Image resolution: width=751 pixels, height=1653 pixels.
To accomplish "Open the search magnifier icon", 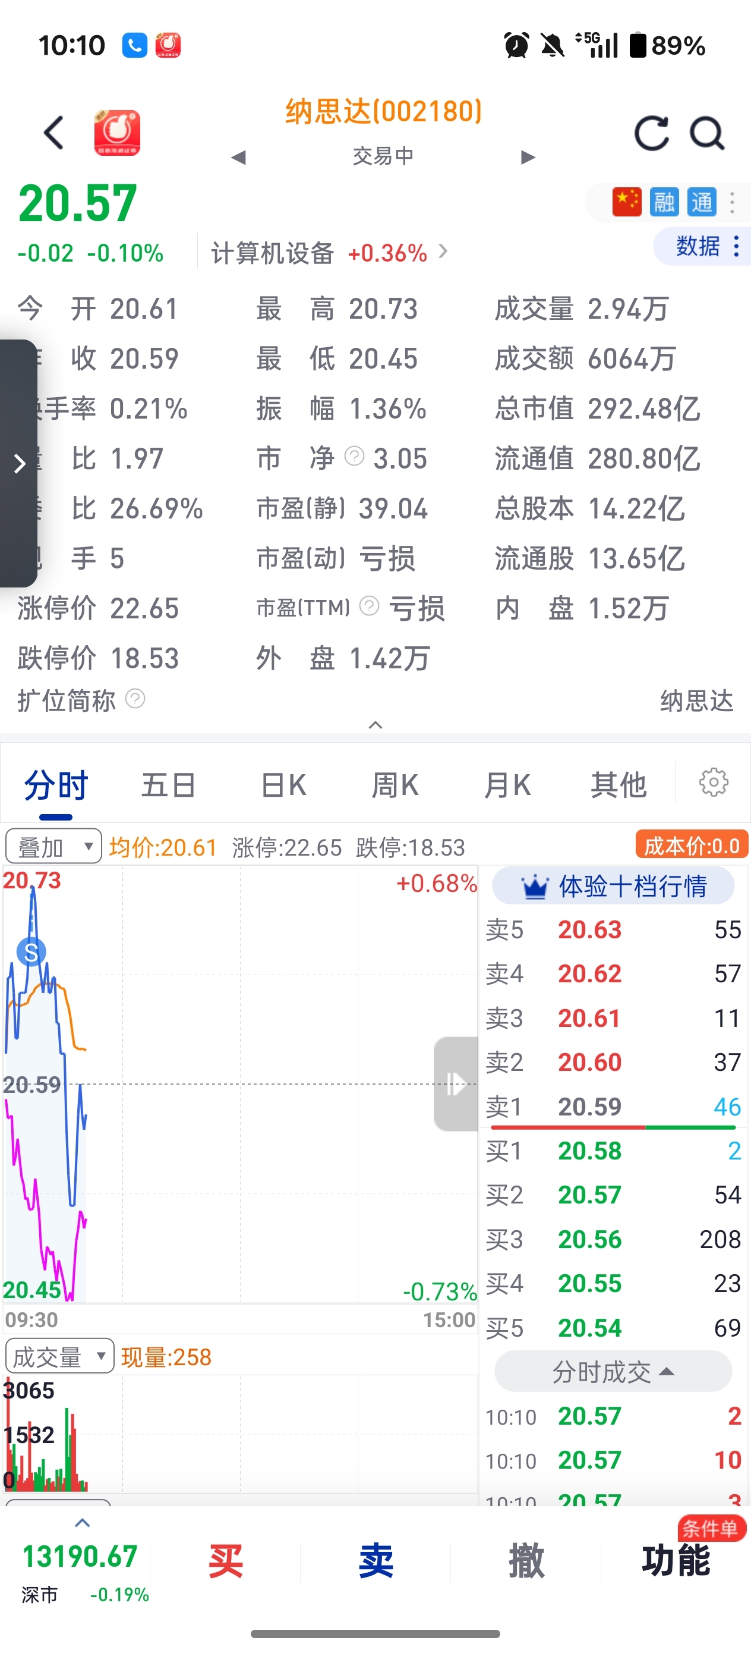I will click(x=707, y=133).
